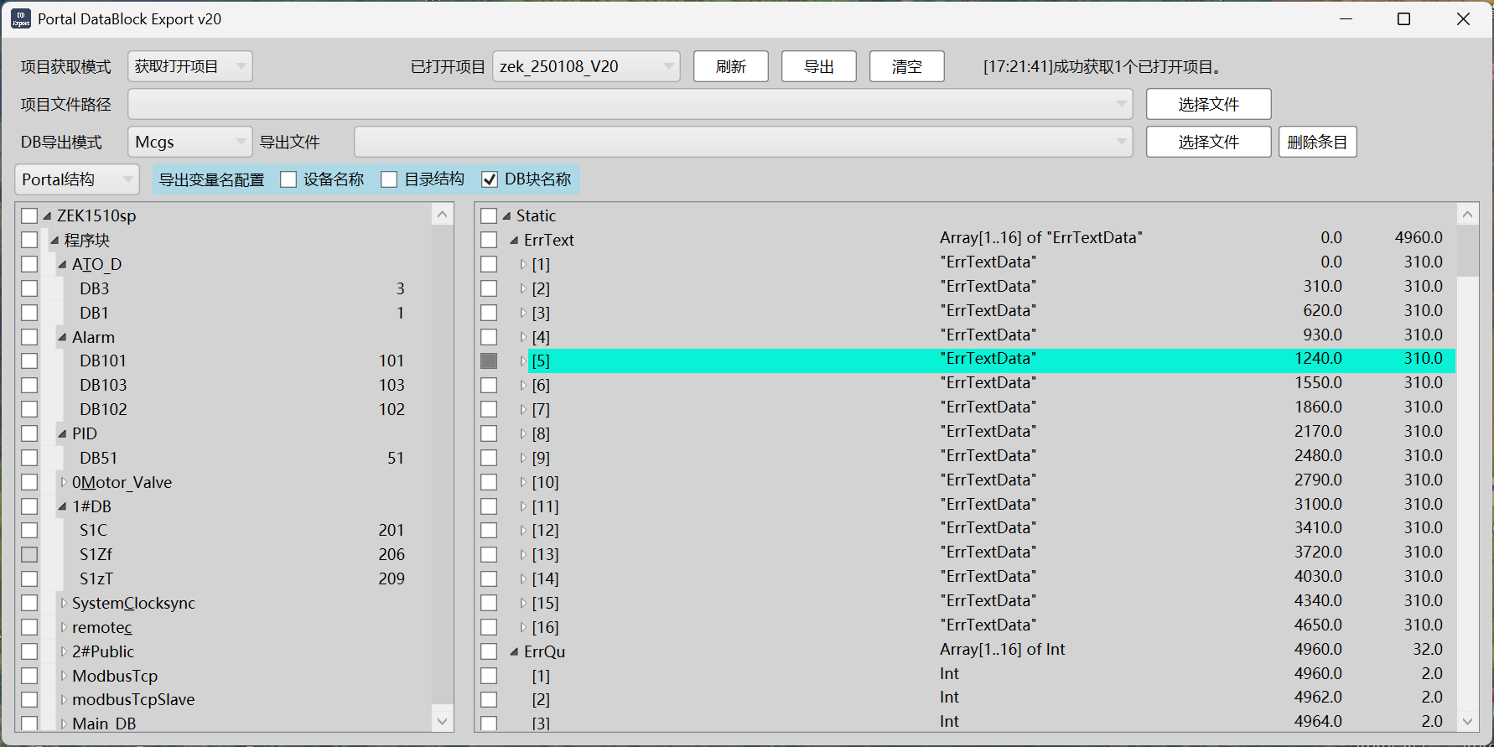Enable the 设备名称 checkbox
Image resolution: width=1494 pixels, height=747 pixels.
(288, 179)
